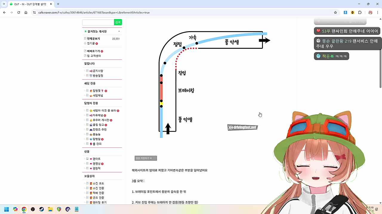Viewport: 382px width, 214px height.
Task: Click the Chrome profile avatar
Action: [371, 12]
